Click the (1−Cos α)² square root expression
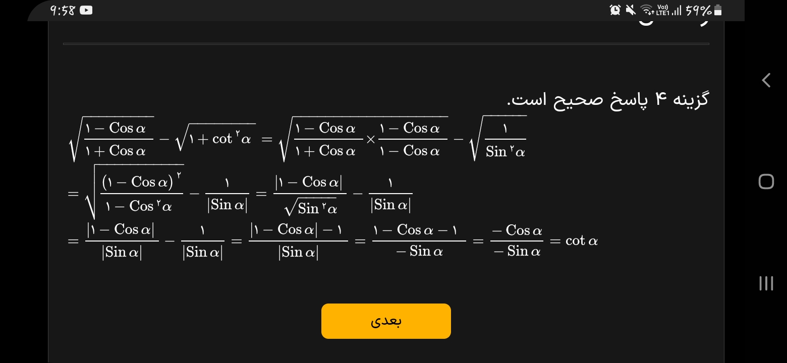The image size is (787, 363). point(134,194)
